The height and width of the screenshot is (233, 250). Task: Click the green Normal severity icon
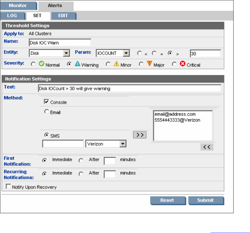point(41,64)
